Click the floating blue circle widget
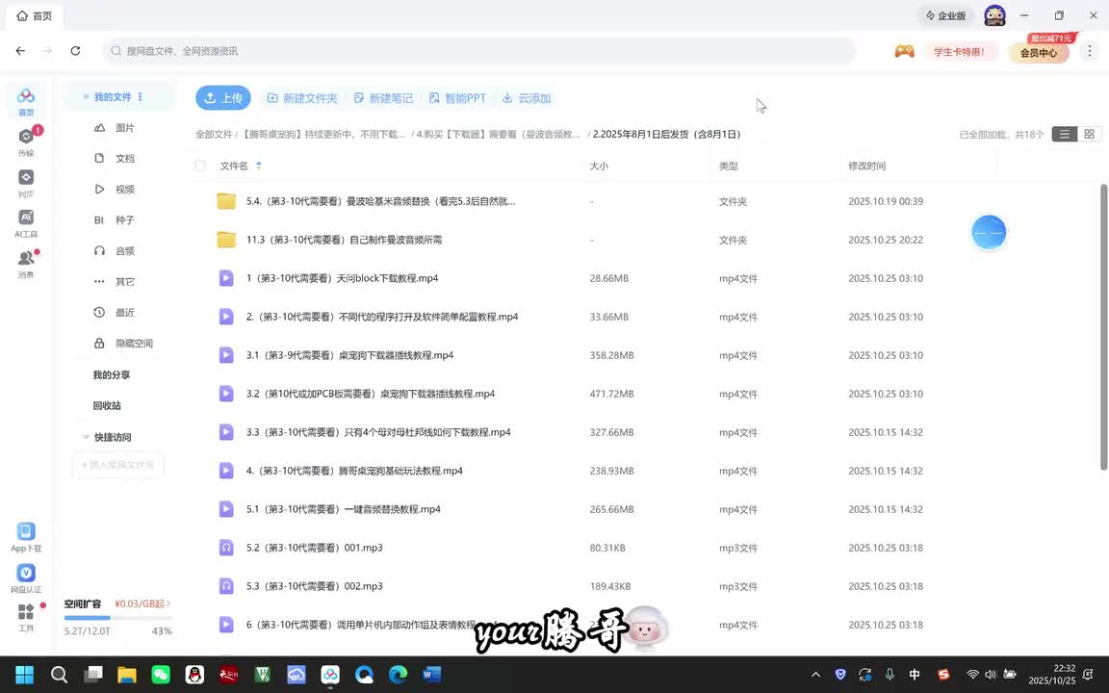Screen dimensions: 1109x693 (x=989, y=232)
